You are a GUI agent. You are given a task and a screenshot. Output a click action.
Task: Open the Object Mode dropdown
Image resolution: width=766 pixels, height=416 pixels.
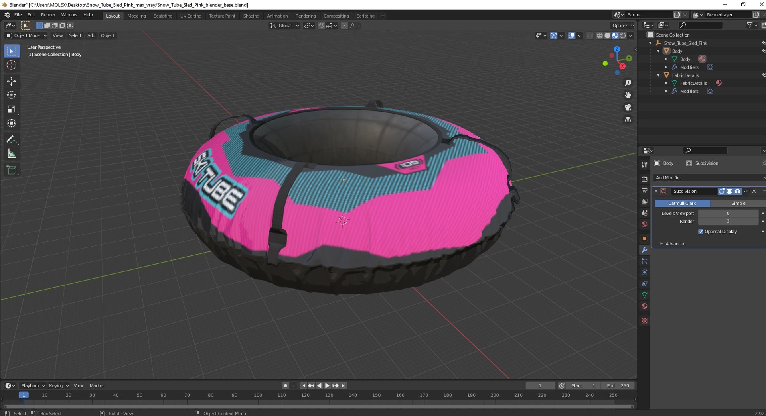coord(26,36)
